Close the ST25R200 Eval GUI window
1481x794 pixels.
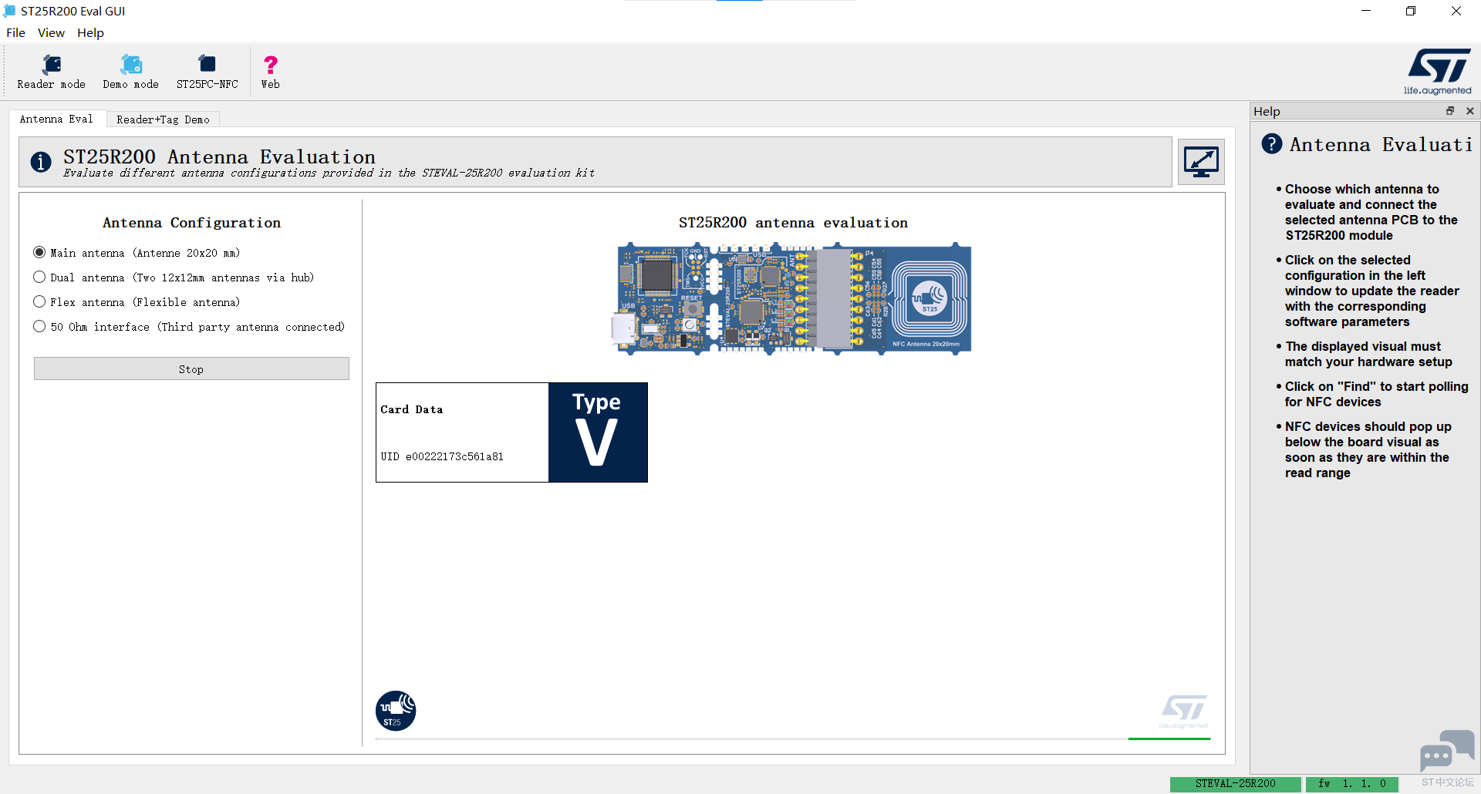[1456, 11]
